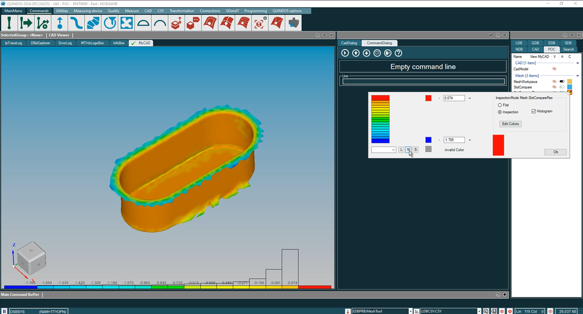Click the branching path points icon
Screen dimensions: 583x314
(43, 23)
